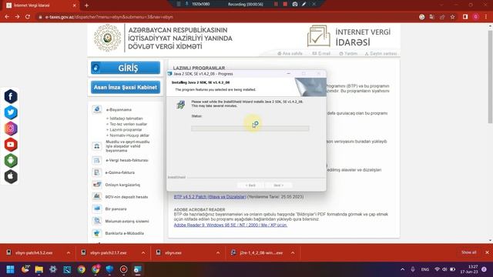The height and width of the screenshot is (277, 493).
Task: Download Adobe Reader 9 link
Action: (230, 225)
